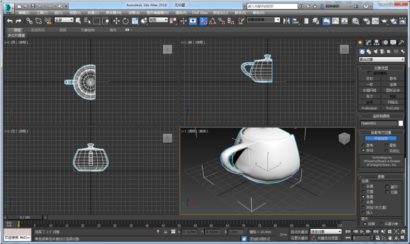This screenshot has width=410, height=244.
Task: Switch to the Object Paint ribbon tab
Action: (88, 30)
